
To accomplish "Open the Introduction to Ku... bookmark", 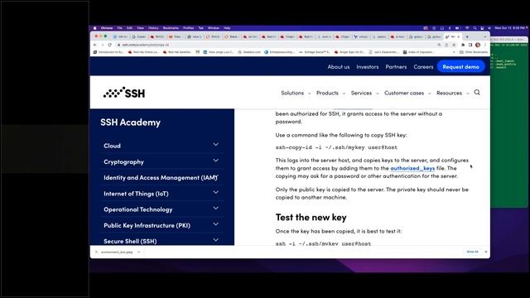I will point(108,52).
